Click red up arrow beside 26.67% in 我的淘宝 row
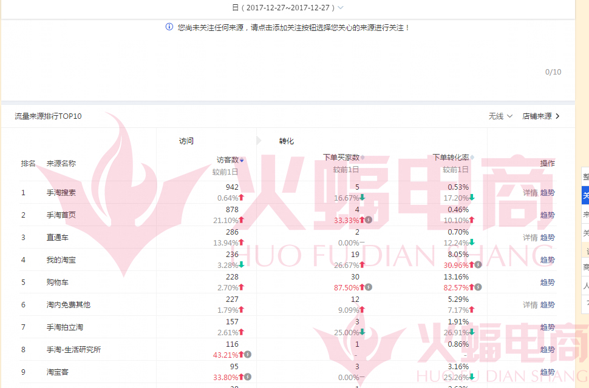The height and width of the screenshot is (388, 589). [x=362, y=265]
